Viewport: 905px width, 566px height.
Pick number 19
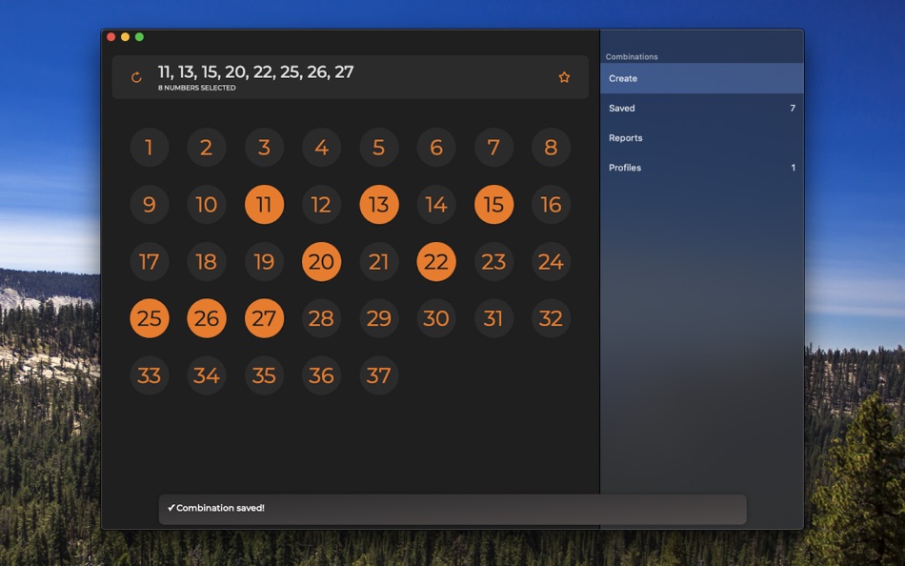264,262
